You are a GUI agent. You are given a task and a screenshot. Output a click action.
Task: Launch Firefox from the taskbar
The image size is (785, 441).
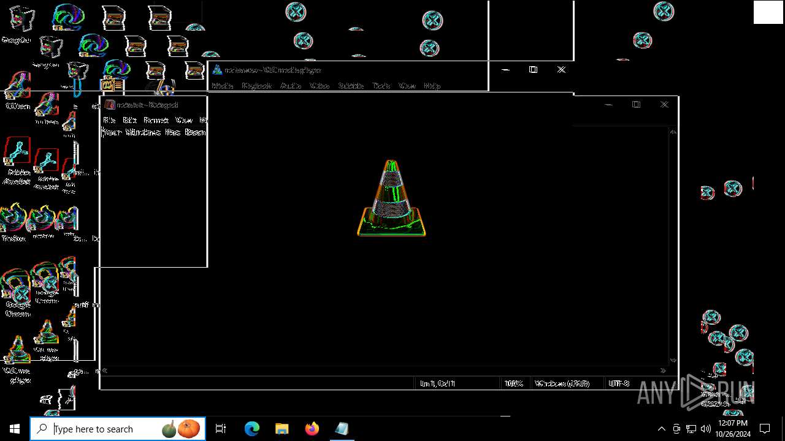312,429
